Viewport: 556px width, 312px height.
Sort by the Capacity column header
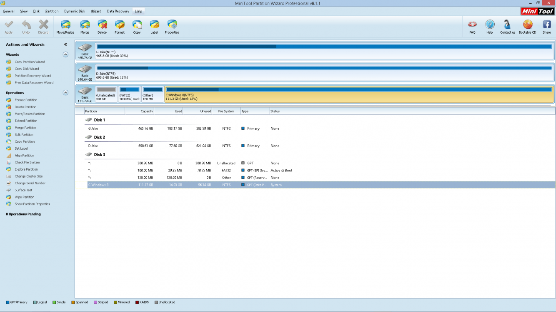tap(140, 111)
